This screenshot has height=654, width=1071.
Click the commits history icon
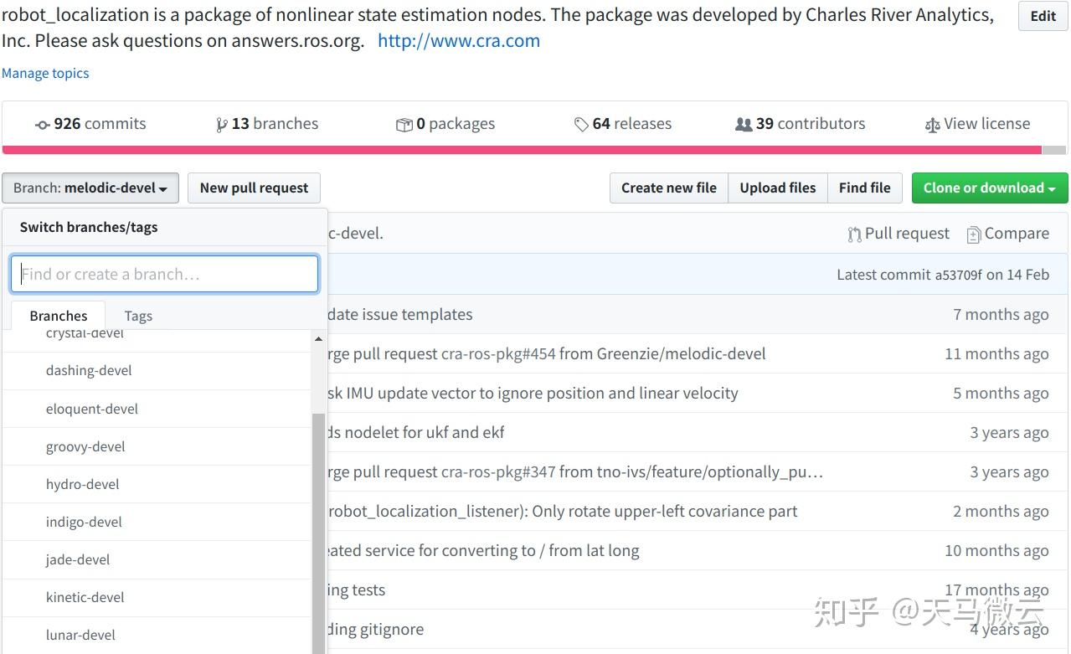coord(42,125)
